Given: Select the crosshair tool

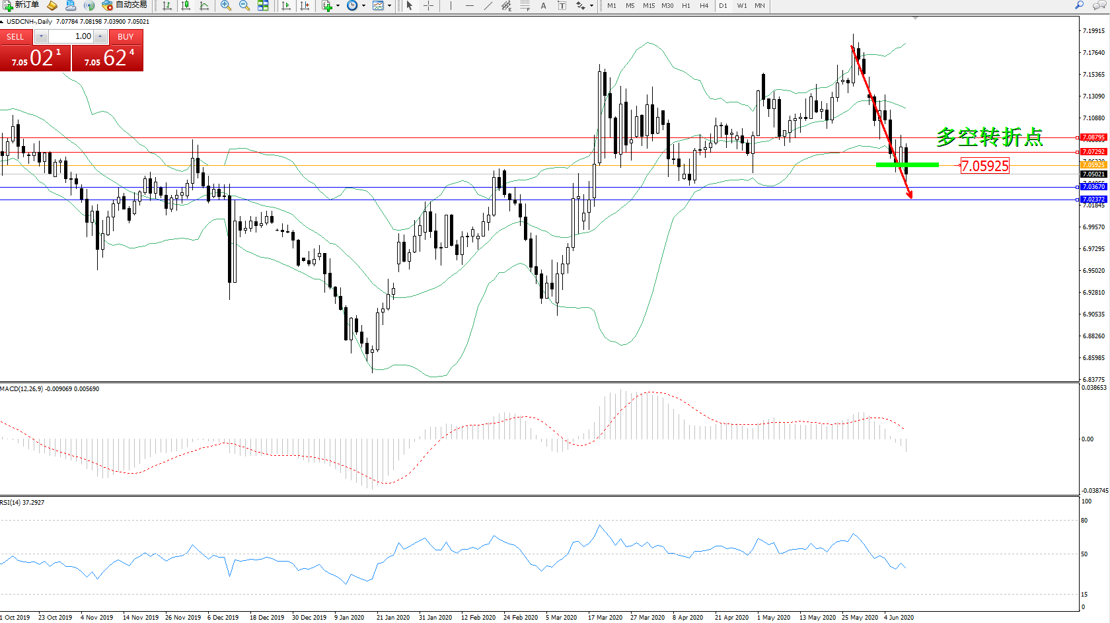Looking at the screenshot, I should [428, 5].
